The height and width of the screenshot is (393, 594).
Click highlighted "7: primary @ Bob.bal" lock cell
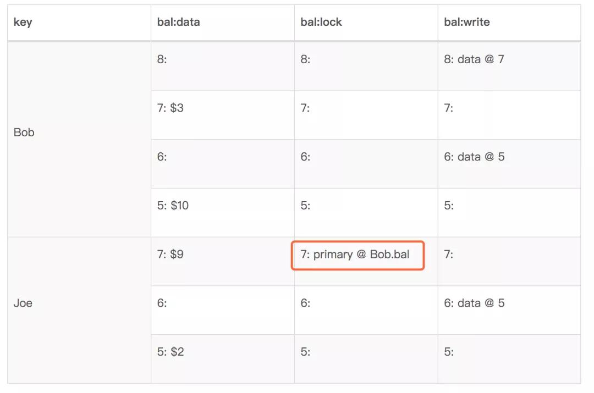click(x=358, y=255)
